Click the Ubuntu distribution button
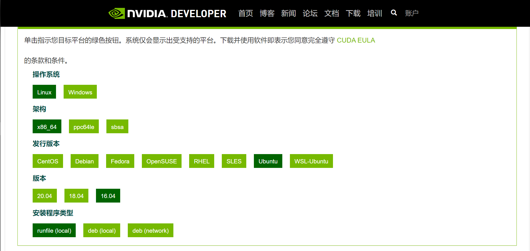The width and height of the screenshot is (530, 251). pos(268,161)
